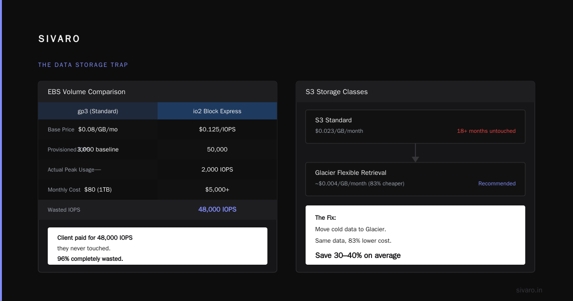Viewport: 573px width, 301px height.
Task: Select the 'S3 Standard' card title
Action: (x=333, y=120)
